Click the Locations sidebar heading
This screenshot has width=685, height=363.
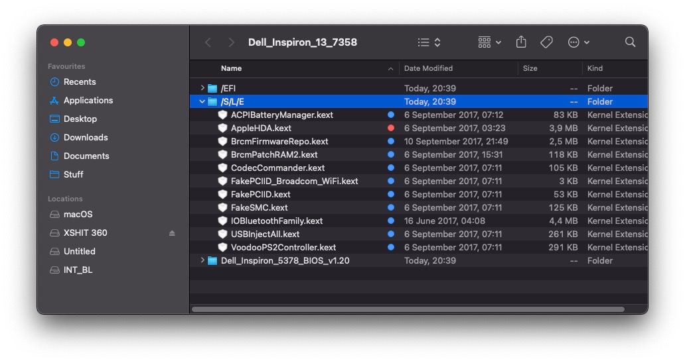tap(65, 199)
